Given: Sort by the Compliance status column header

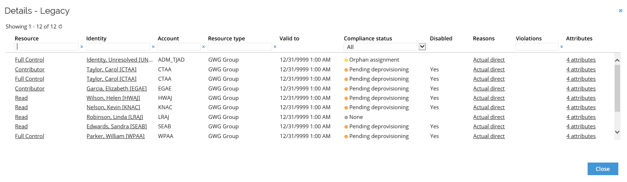Looking at the screenshot, I should tap(368, 39).
